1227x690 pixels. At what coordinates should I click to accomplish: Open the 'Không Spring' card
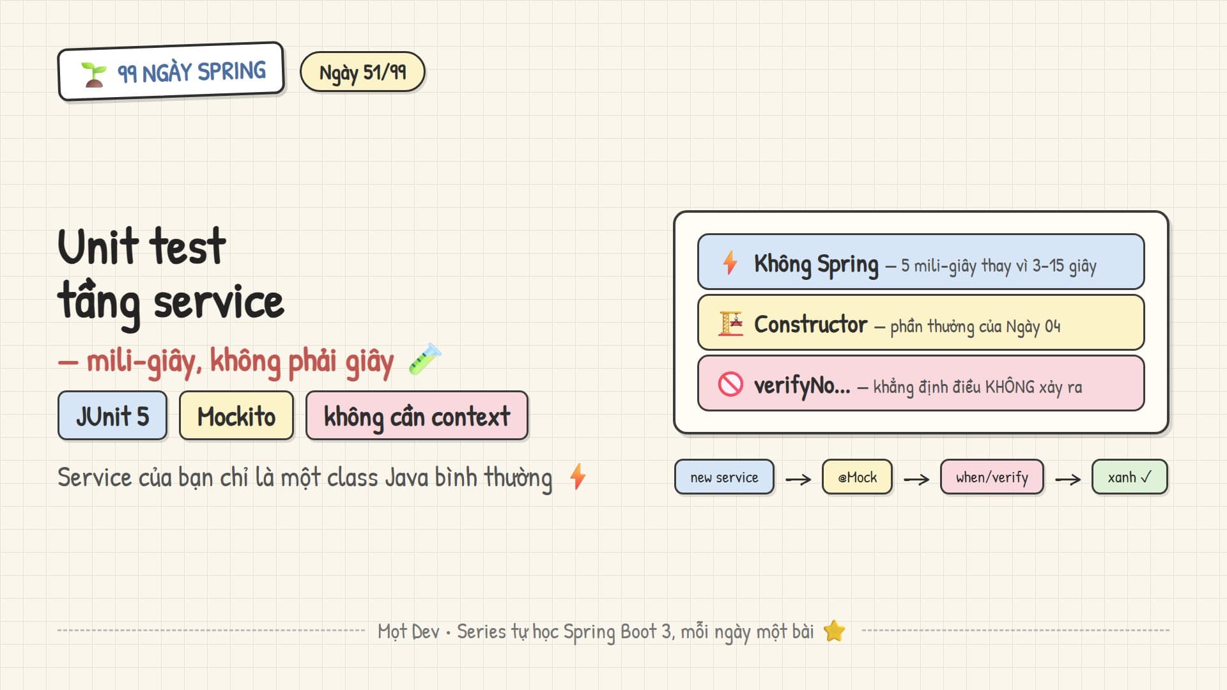click(x=921, y=262)
